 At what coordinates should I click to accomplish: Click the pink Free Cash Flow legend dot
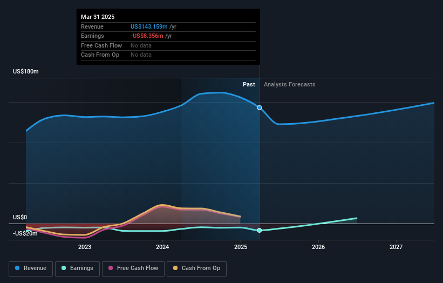pyautogui.click(x=111, y=268)
